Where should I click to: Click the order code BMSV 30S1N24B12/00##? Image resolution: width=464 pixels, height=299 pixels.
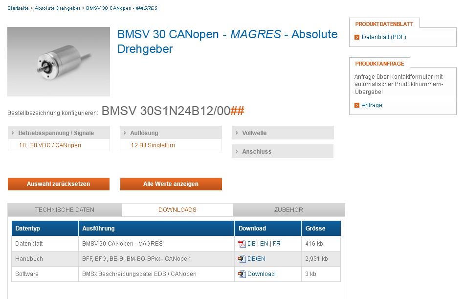(173, 111)
